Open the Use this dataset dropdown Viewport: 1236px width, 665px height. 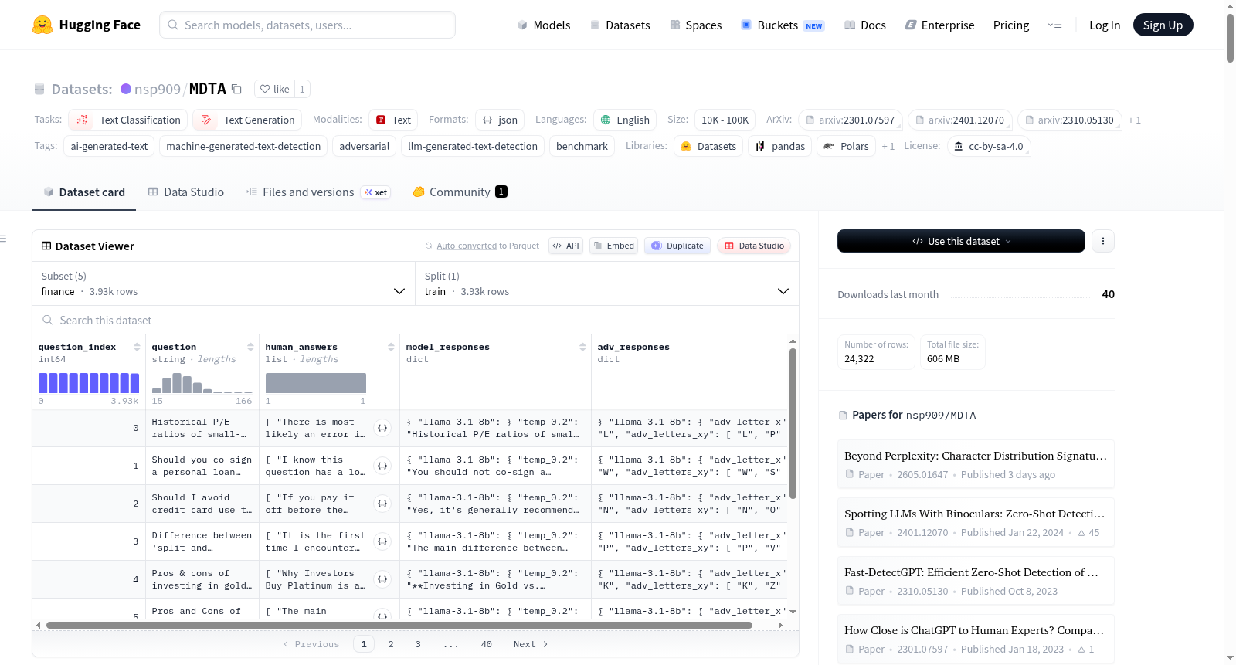[961, 241]
